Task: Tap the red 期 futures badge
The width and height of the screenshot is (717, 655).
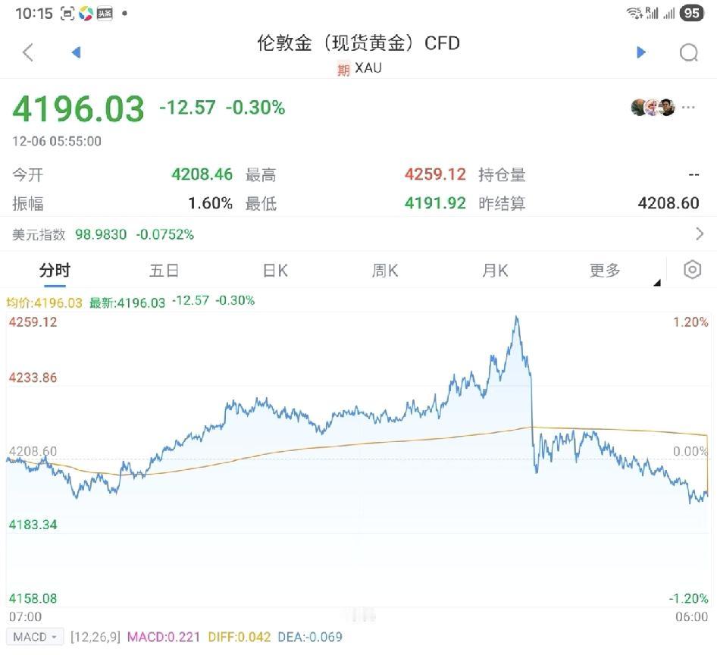Action: click(342, 68)
